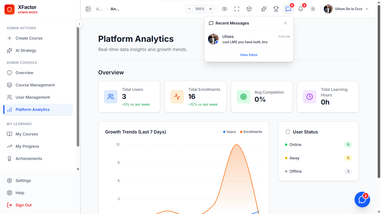This screenshot has height=214, width=381.
Task: Select Platform Analytics menu item
Action: pyautogui.click(x=38, y=110)
